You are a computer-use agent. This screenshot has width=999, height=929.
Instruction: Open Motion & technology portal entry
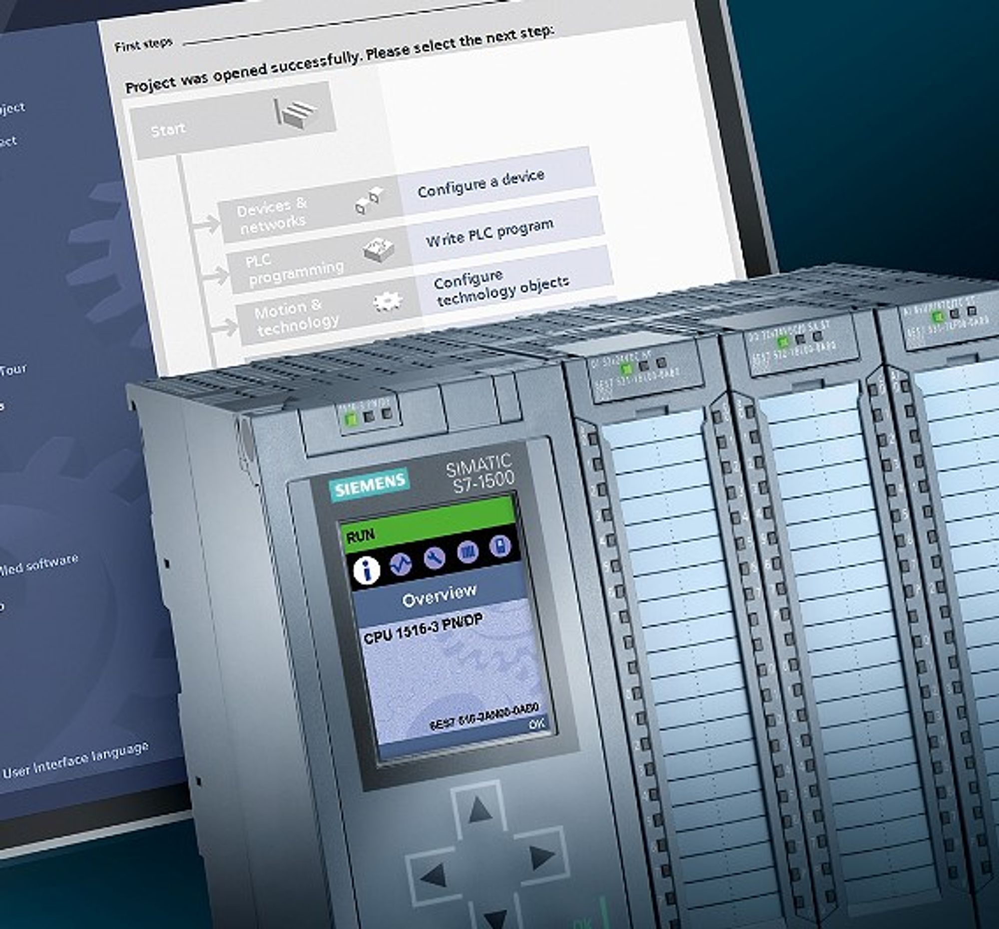pos(329,312)
